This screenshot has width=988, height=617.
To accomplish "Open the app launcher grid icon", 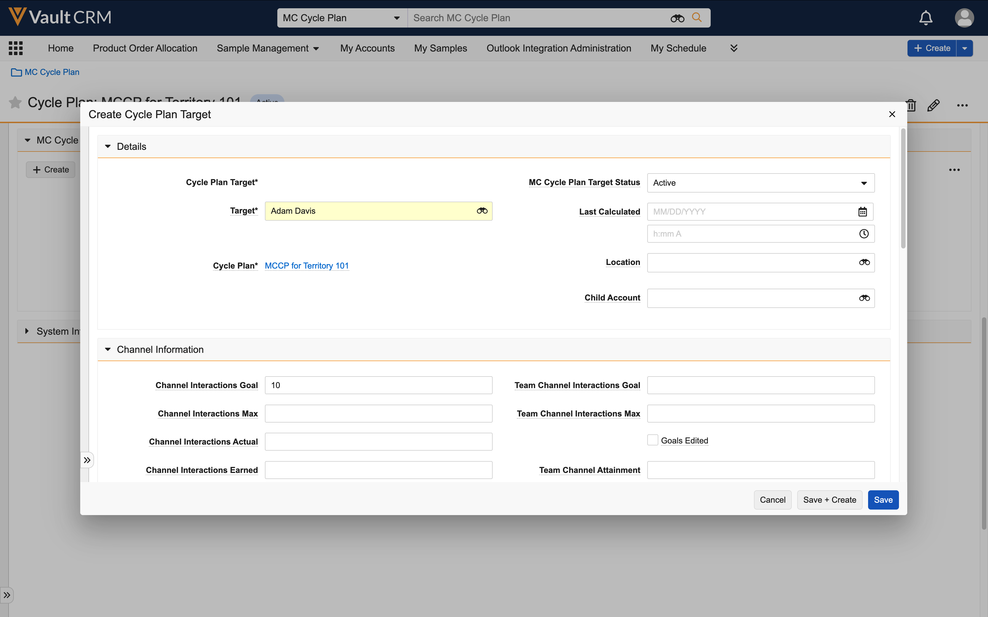I will tap(15, 48).
